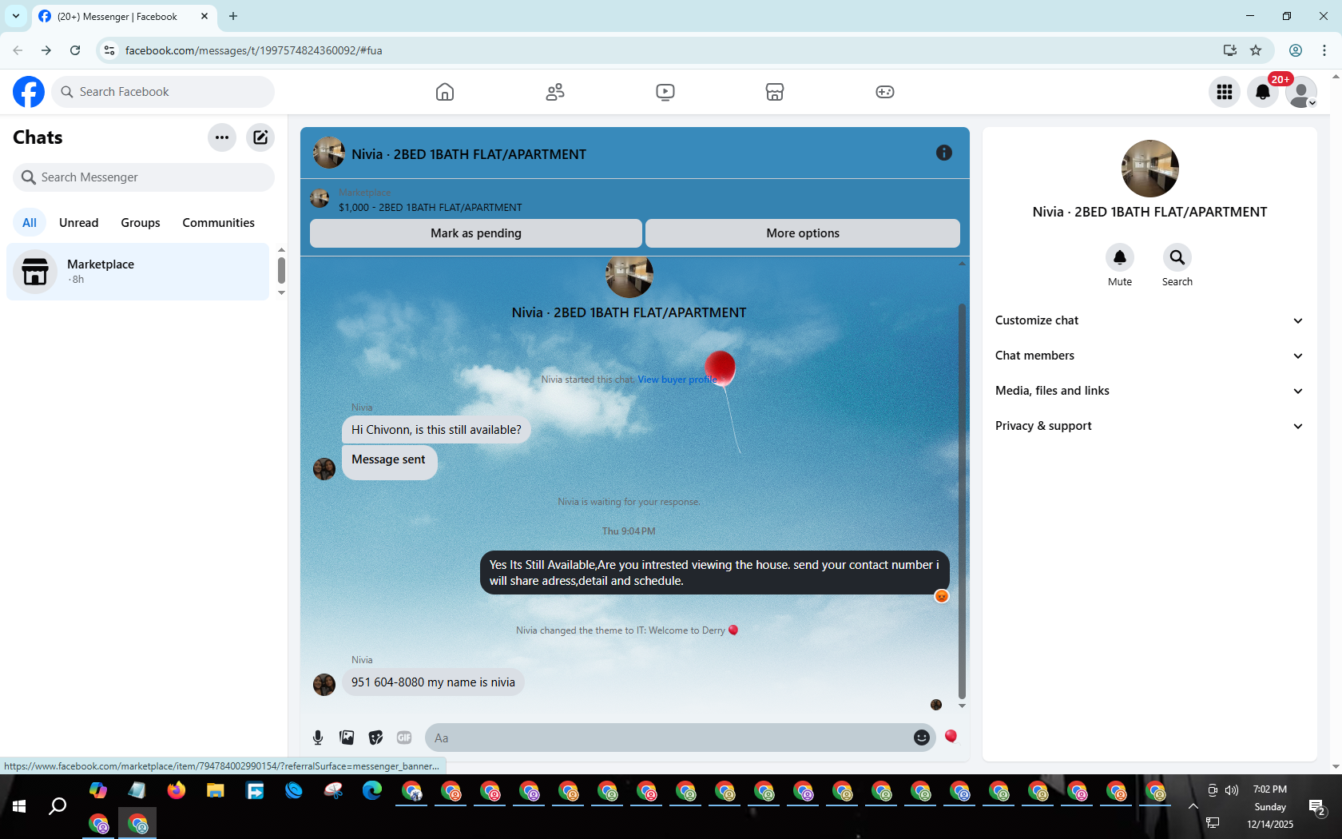The width and height of the screenshot is (1342, 839).
Task: Open File Explorer from the taskbar
Action: [x=216, y=791]
